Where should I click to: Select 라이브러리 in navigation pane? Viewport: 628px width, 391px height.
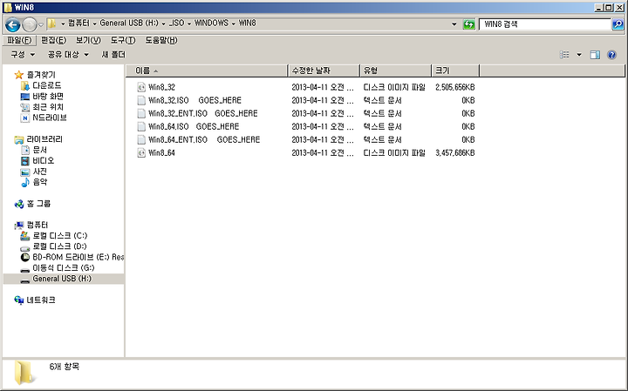(x=44, y=139)
